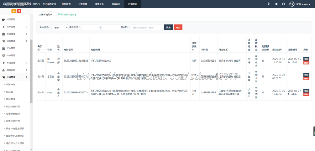Switch to the 守护管理 top tab

click(83, 4)
